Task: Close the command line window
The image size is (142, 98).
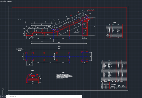Action: point(2,97)
